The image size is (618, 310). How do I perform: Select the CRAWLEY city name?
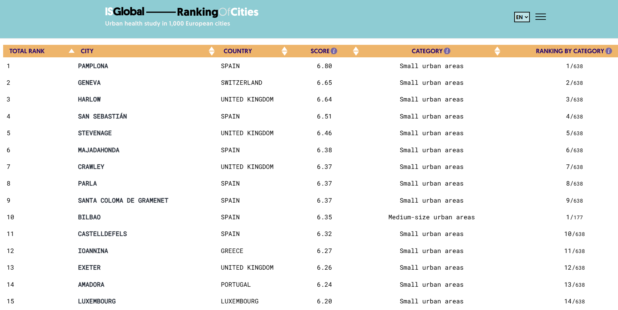91,167
